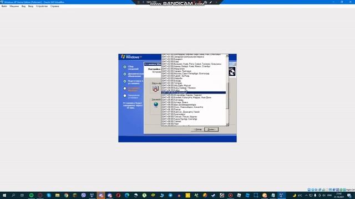Viewport: 355px width, 199px height.
Task: Select the Баку, Ереван, Тбилиси time zone
Action: (194, 88)
